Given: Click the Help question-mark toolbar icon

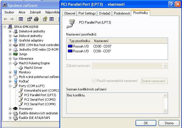Looking at the screenshot, I should pyautogui.click(x=45, y=19).
